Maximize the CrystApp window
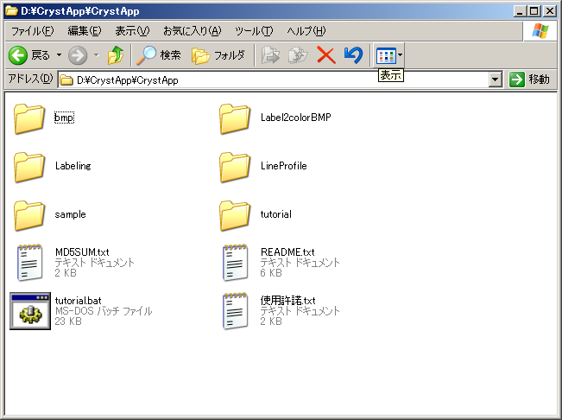Image resolution: width=562 pixels, height=420 pixels. (534, 11)
